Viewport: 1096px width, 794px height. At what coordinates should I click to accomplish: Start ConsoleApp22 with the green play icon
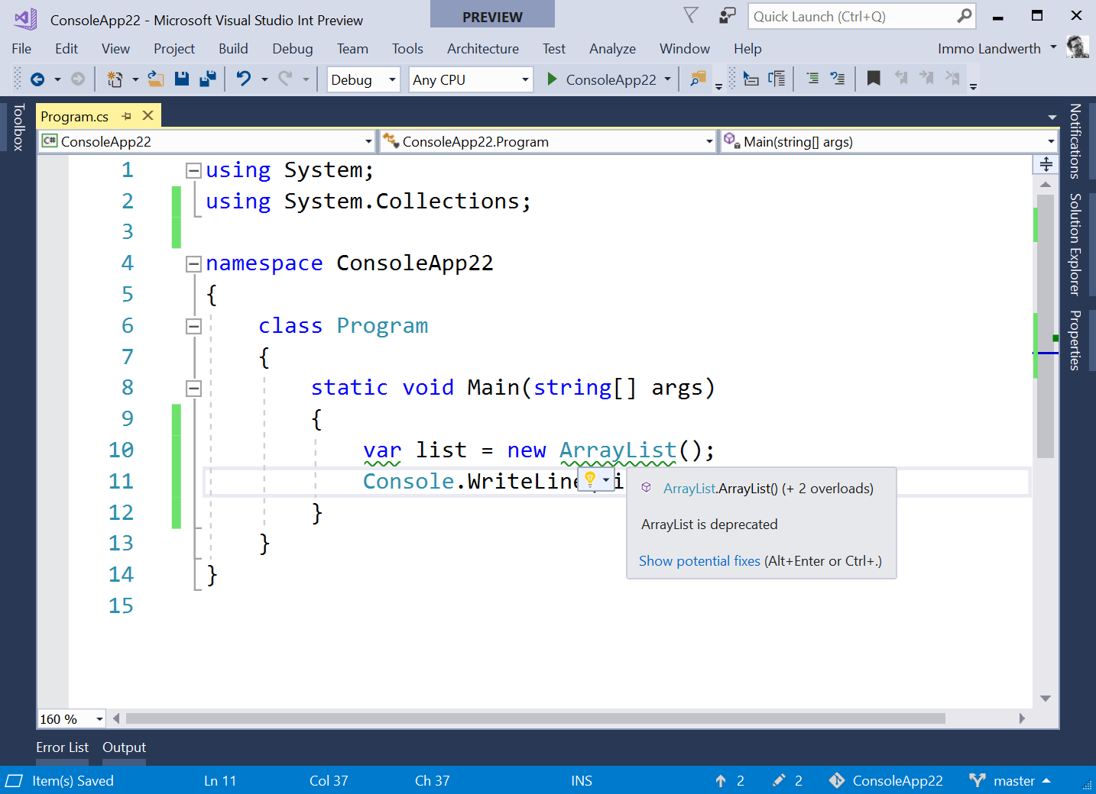click(x=552, y=79)
